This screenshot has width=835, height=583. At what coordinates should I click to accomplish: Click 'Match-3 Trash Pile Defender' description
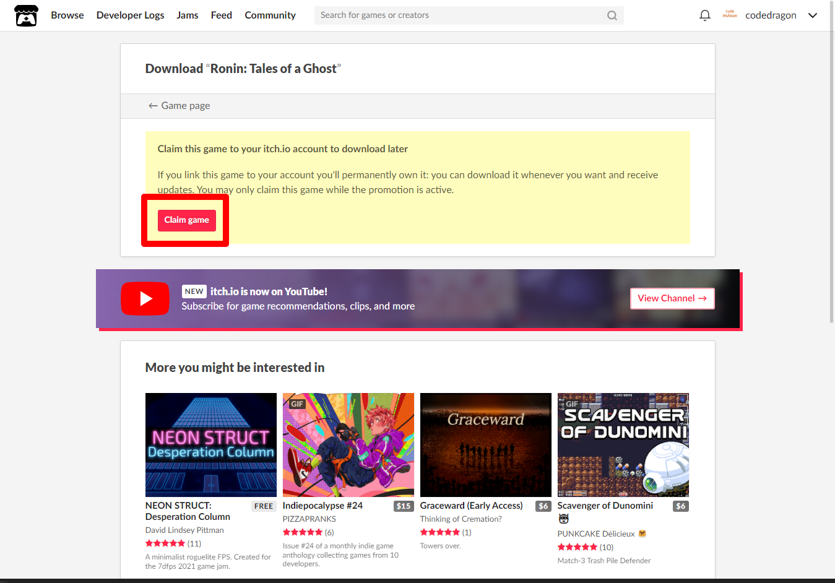pos(604,561)
